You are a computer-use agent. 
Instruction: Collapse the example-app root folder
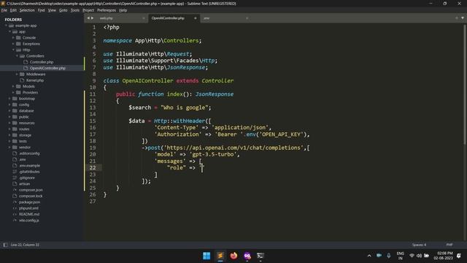(6, 26)
